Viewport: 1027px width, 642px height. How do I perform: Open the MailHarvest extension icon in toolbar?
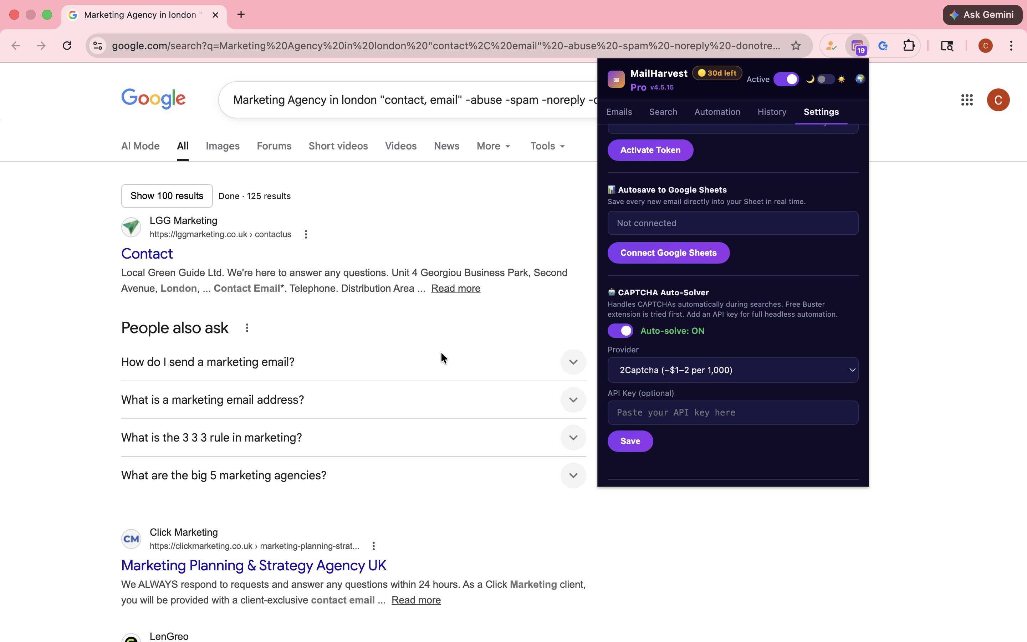(x=858, y=46)
